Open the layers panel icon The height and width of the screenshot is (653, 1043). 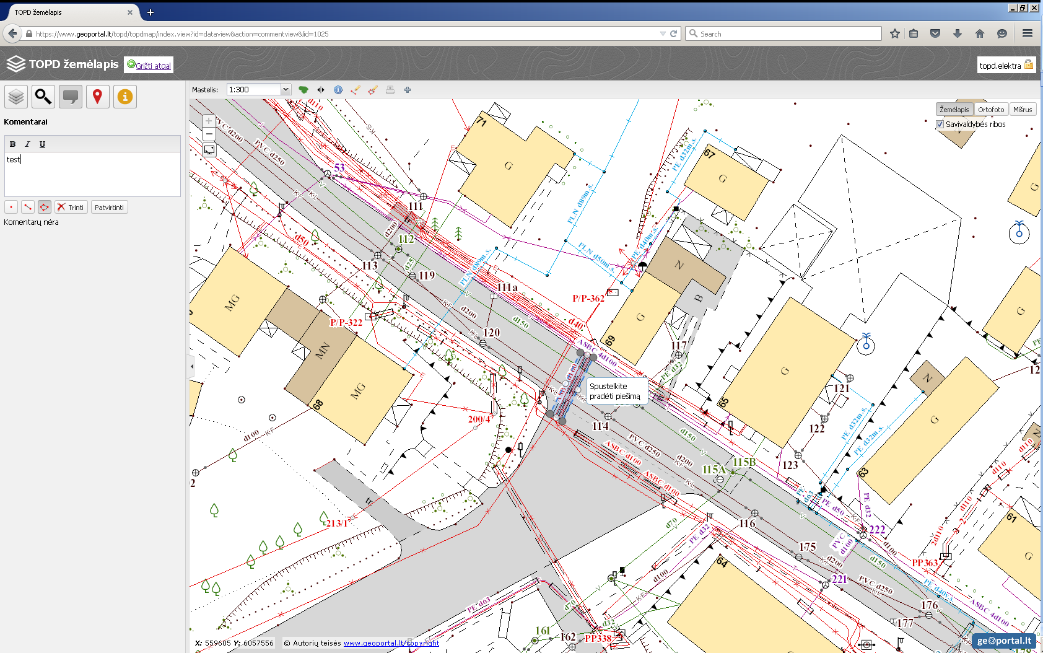pos(16,97)
